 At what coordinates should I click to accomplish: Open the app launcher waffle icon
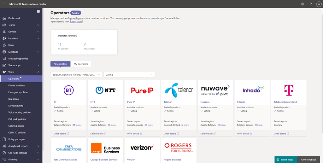4,4
